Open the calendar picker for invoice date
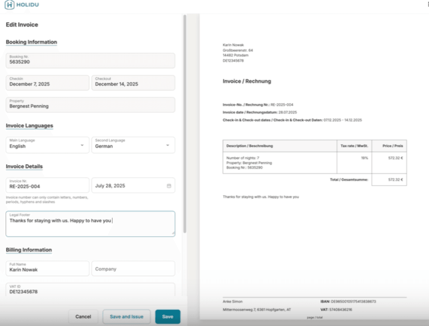Image resolution: width=429 pixels, height=326 pixels. coord(169,186)
